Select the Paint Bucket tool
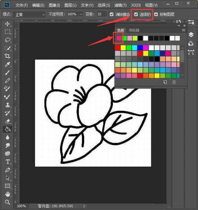The width and height of the screenshot is (198, 210). pyautogui.click(x=7, y=129)
